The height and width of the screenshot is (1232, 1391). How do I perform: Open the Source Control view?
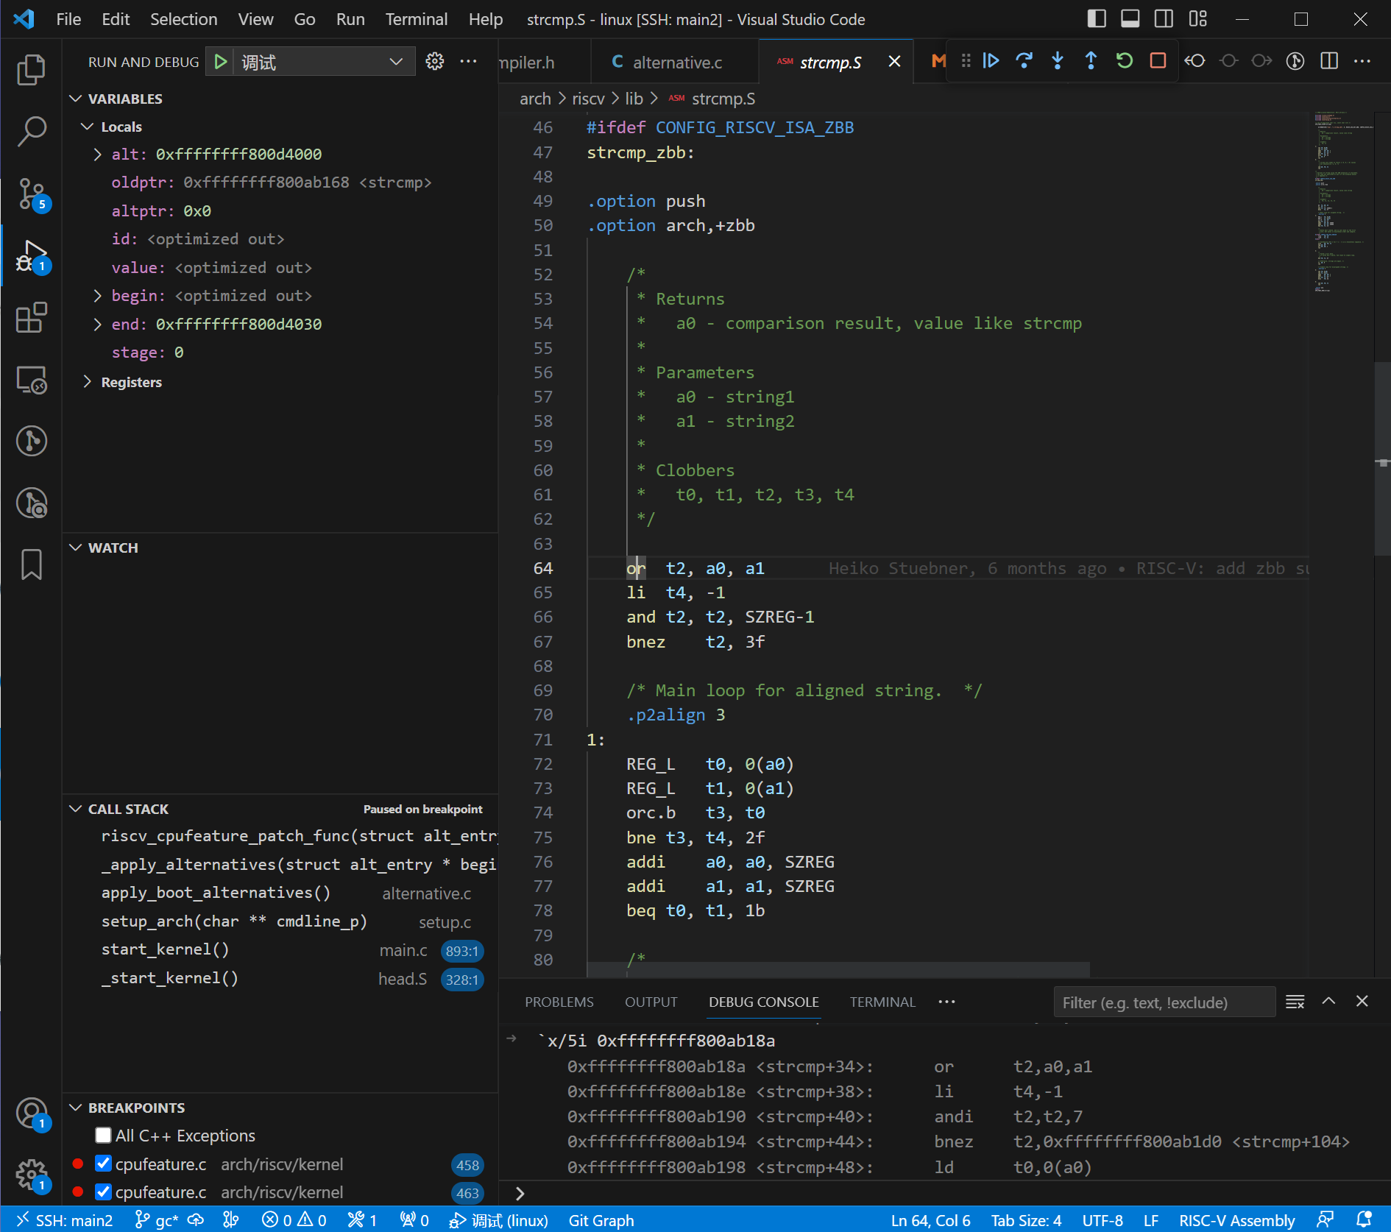[x=32, y=194]
